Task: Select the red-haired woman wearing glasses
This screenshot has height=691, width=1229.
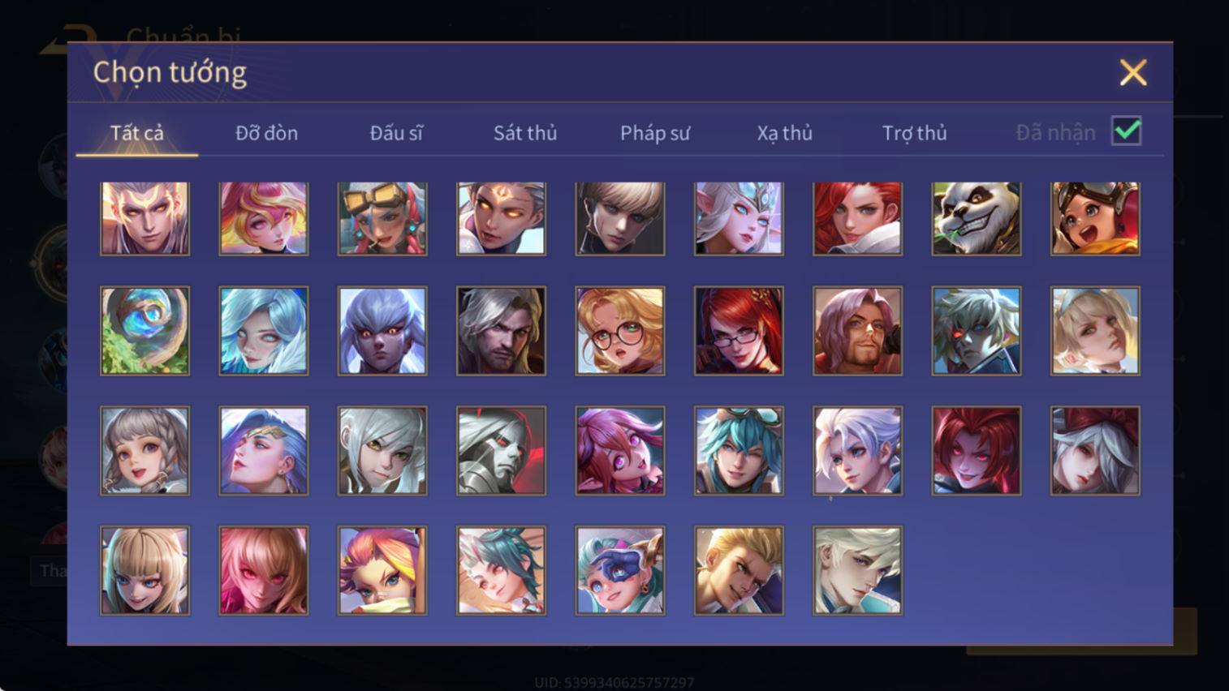Action: [x=739, y=331]
